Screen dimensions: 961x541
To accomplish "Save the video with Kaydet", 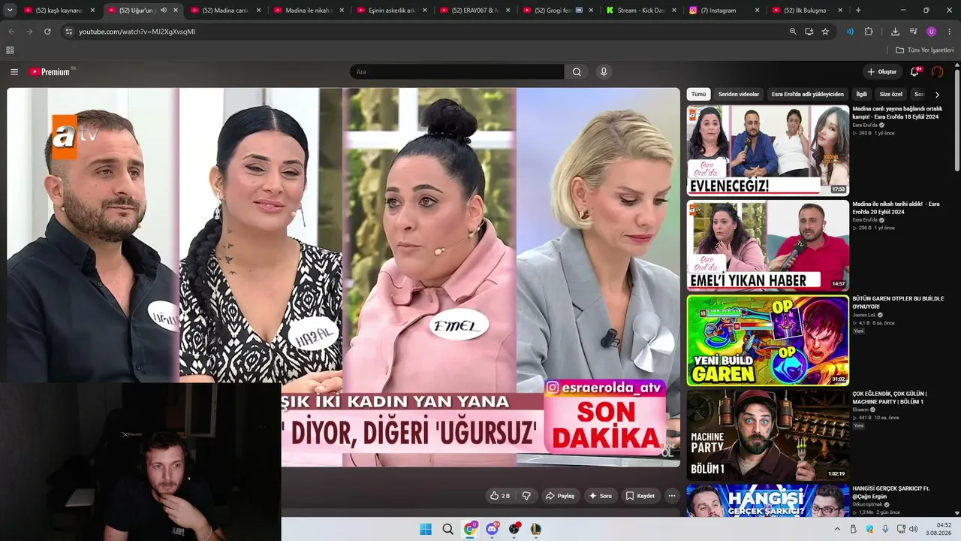I will [x=640, y=496].
